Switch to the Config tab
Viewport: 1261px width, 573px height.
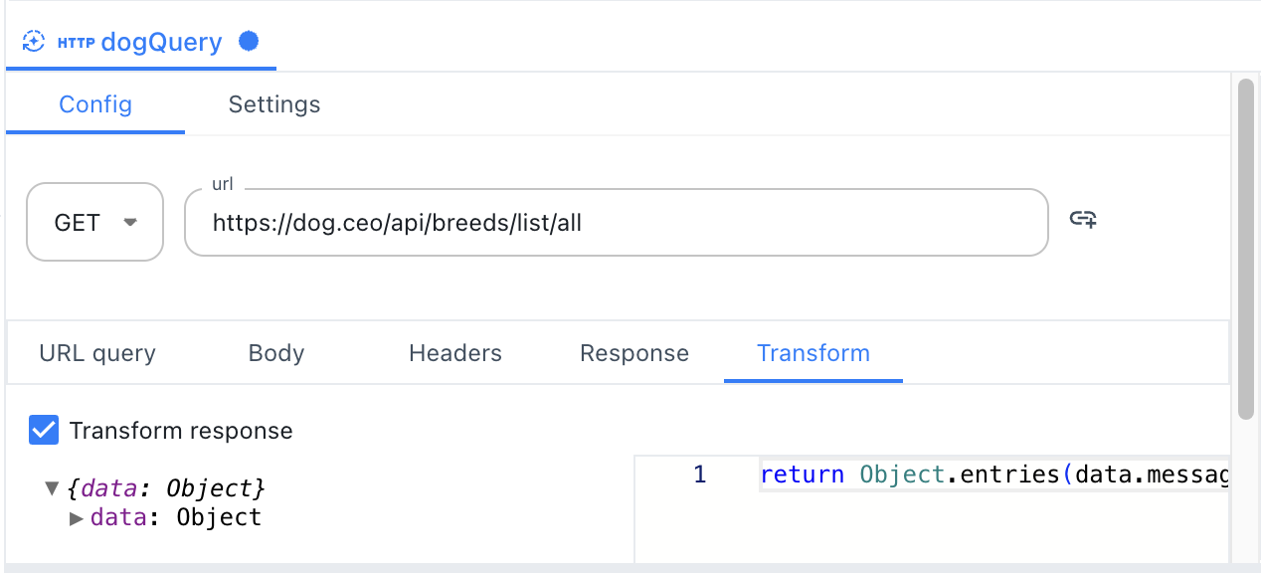(95, 104)
